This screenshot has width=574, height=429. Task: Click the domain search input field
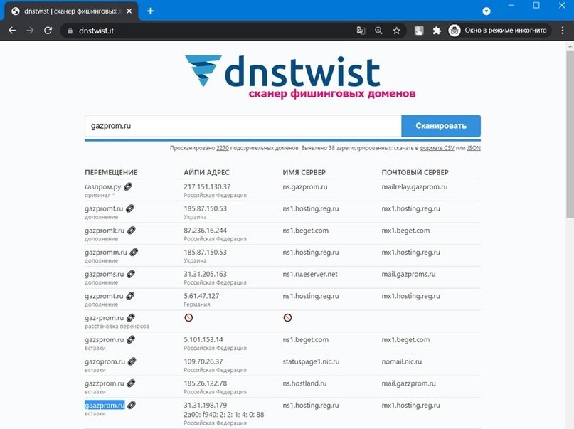point(243,126)
